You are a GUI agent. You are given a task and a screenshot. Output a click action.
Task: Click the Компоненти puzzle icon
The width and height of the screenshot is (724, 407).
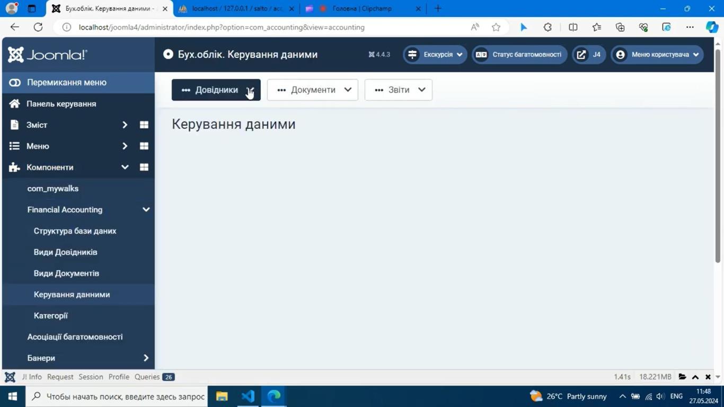coord(14,167)
